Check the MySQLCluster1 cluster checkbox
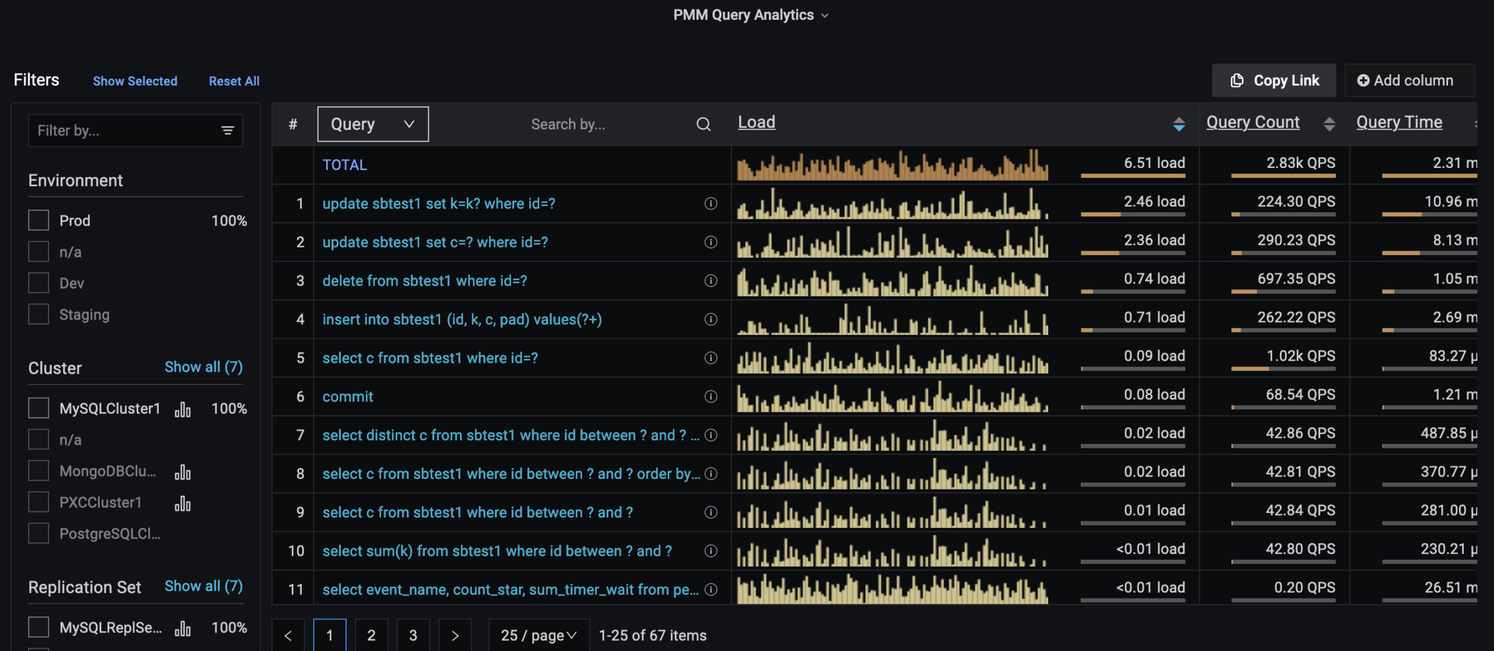The width and height of the screenshot is (1494, 651). tap(38, 407)
